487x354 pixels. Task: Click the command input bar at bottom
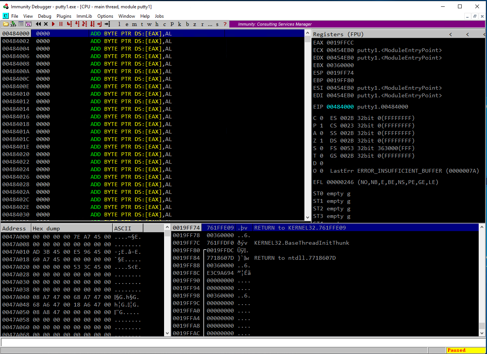243,342
